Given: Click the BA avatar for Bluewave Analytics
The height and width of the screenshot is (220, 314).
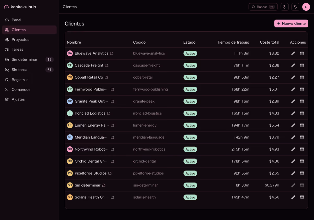Looking at the screenshot, I should (70, 53).
